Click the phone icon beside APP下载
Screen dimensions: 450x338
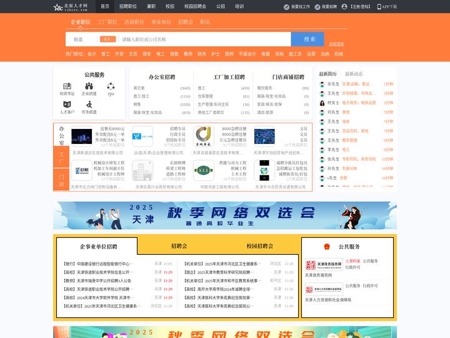pyautogui.click(x=379, y=7)
